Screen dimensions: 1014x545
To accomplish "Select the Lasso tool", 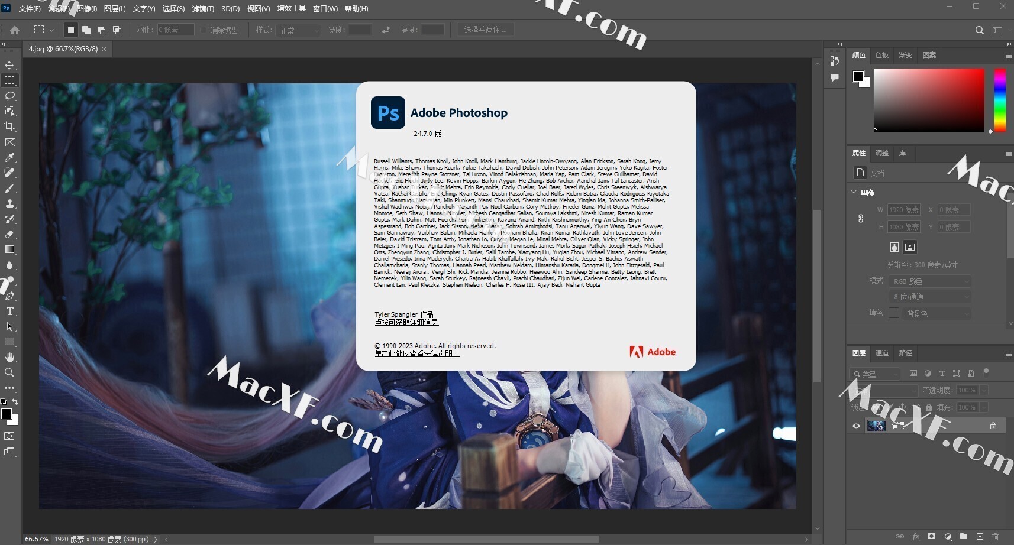I will (9, 96).
